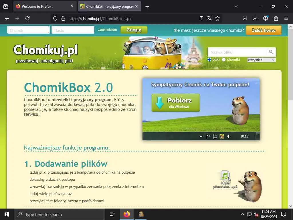
Task: Open the wszystkie file type dropdown
Action: point(262,60)
